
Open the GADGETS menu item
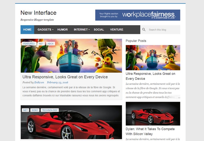44,30
